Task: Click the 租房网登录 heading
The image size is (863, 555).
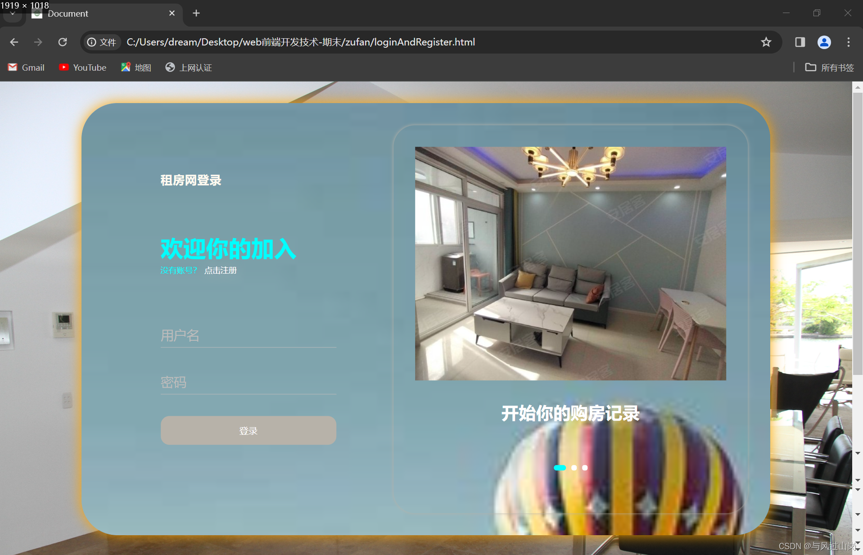Action: [x=191, y=180]
